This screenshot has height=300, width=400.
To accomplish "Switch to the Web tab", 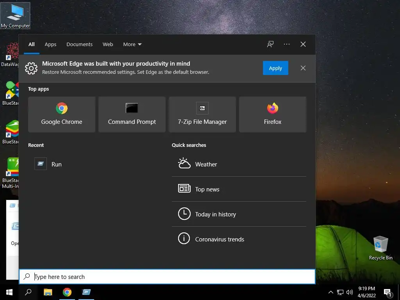I will click(x=108, y=45).
